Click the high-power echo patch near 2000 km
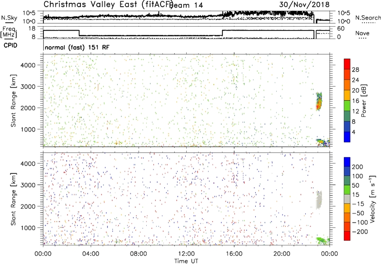Image resolution: width=381 pixels, height=264 pixels. click(319, 102)
